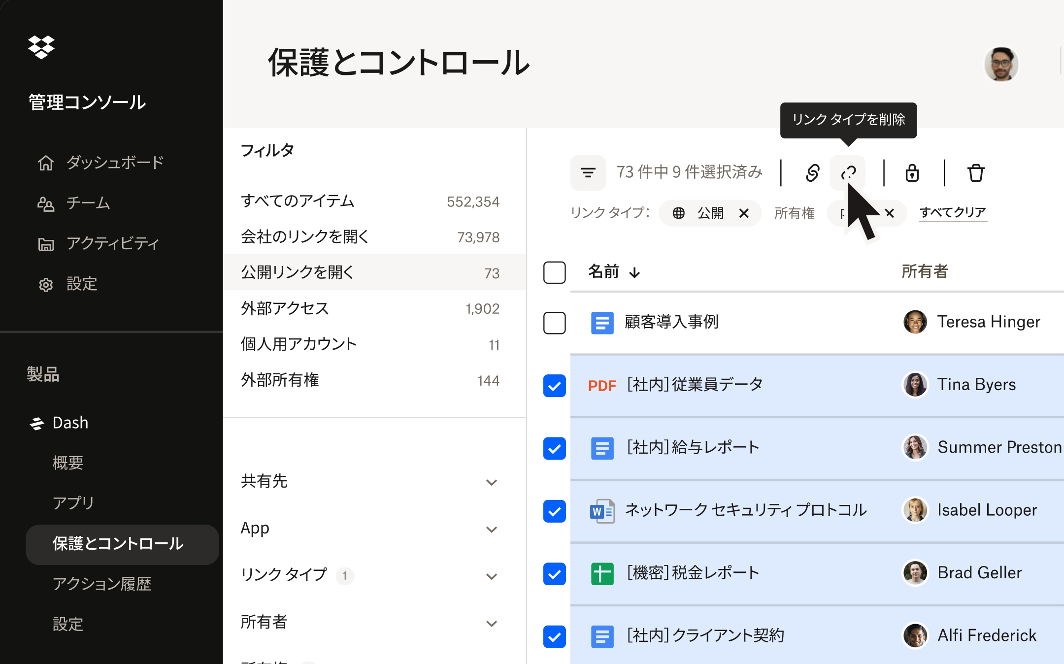Click the doc icon for 給与レポート
This screenshot has height=664, width=1064.
pyautogui.click(x=602, y=448)
